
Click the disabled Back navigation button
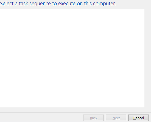pos(93,118)
